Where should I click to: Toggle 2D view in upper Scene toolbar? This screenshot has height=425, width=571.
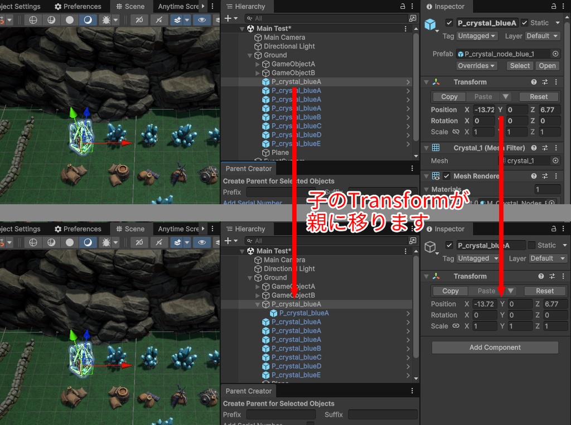click(x=139, y=20)
